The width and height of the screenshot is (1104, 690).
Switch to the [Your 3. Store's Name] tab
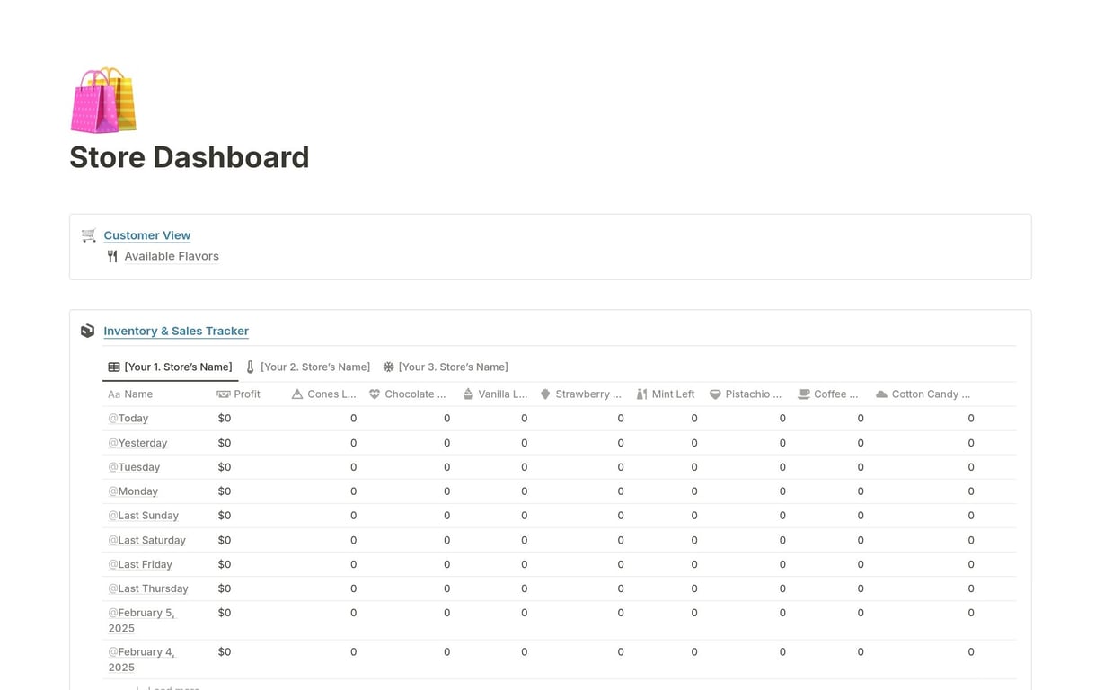coord(446,367)
